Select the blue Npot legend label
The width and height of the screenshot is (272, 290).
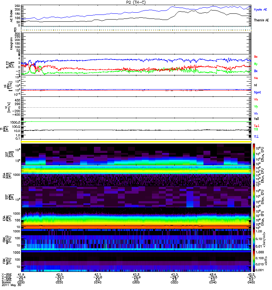(257, 92)
